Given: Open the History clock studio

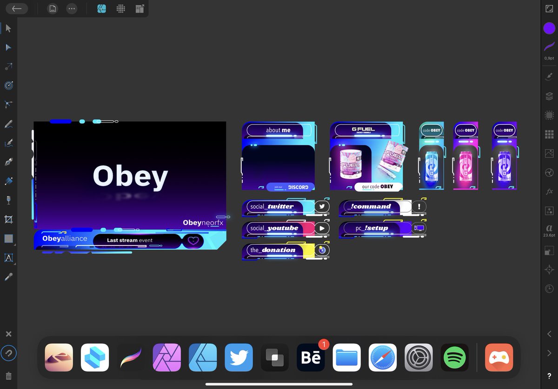Looking at the screenshot, I should tap(549, 289).
